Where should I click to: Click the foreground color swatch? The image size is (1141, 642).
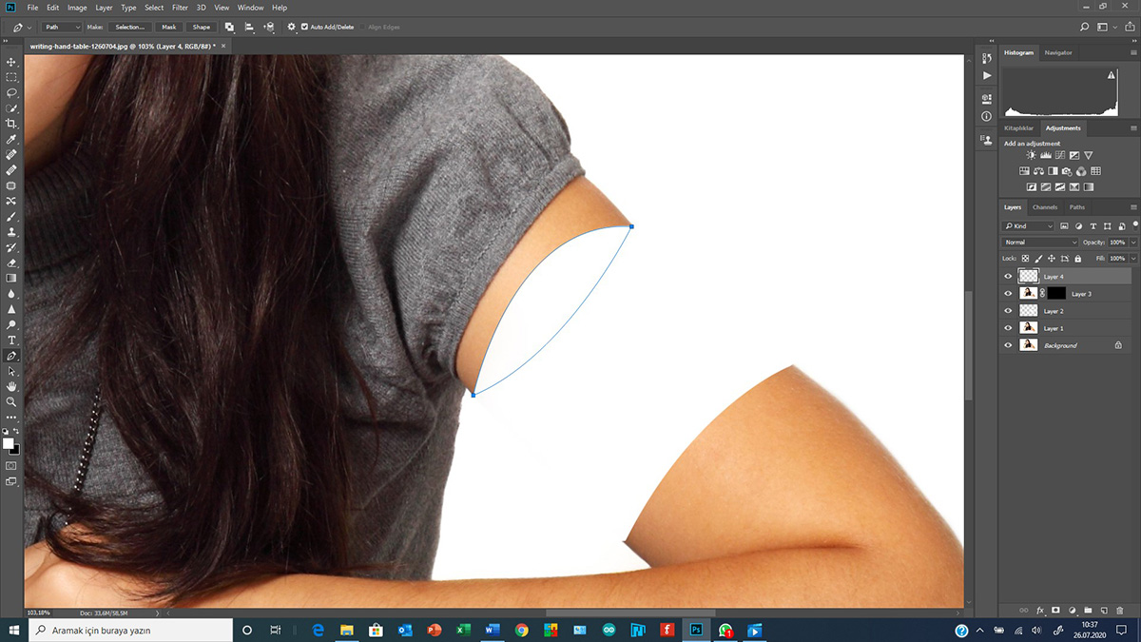[x=9, y=443]
